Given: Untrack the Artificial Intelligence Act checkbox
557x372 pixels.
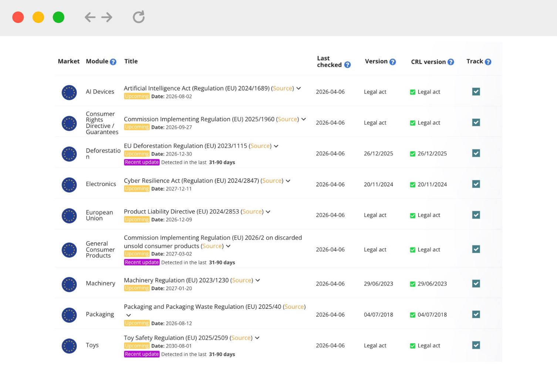Looking at the screenshot, I should (476, 92).
